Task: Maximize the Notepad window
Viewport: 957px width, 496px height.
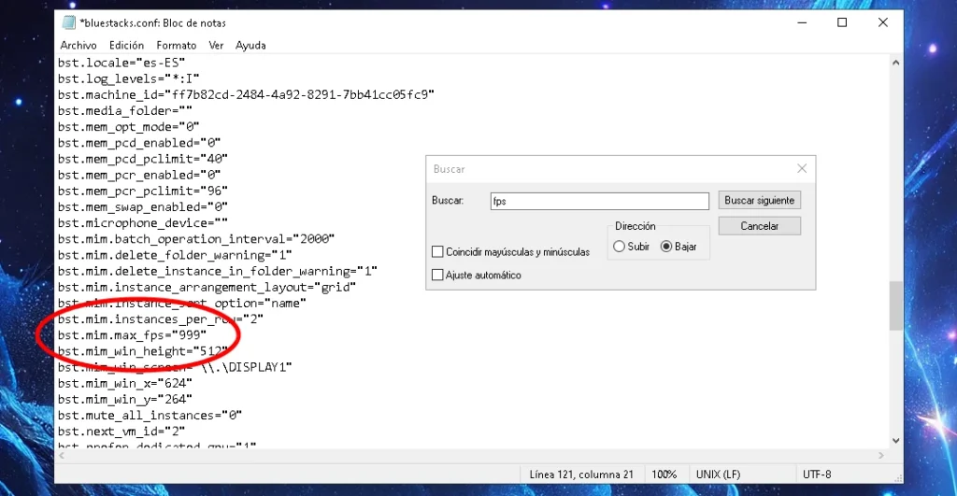Action: (x=842, y=22)
